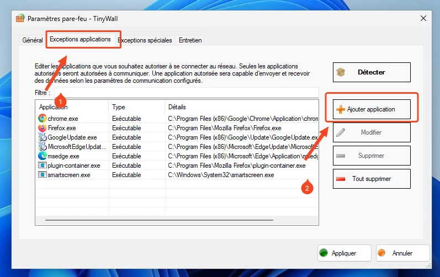Screen dimensions: 440x277
Task: Click the horizontal scrollbar of the list
Action: (x=159, y=220)
